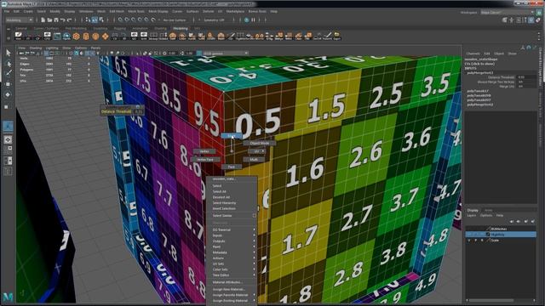Choose Select Hierarchy from context menu
The height and width of the screenshot is (306, 545).
click(224, 202)
